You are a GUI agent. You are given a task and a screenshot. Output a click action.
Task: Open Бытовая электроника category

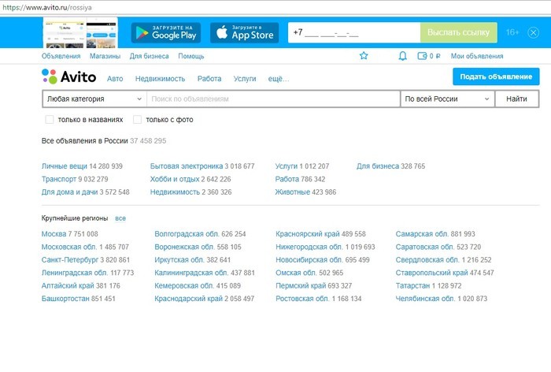(x=187, y=166)
